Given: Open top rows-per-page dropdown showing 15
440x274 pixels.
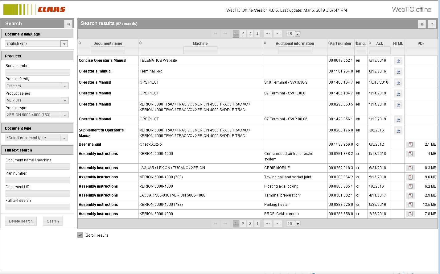Looking at the screenshot, I should [298, 34].
